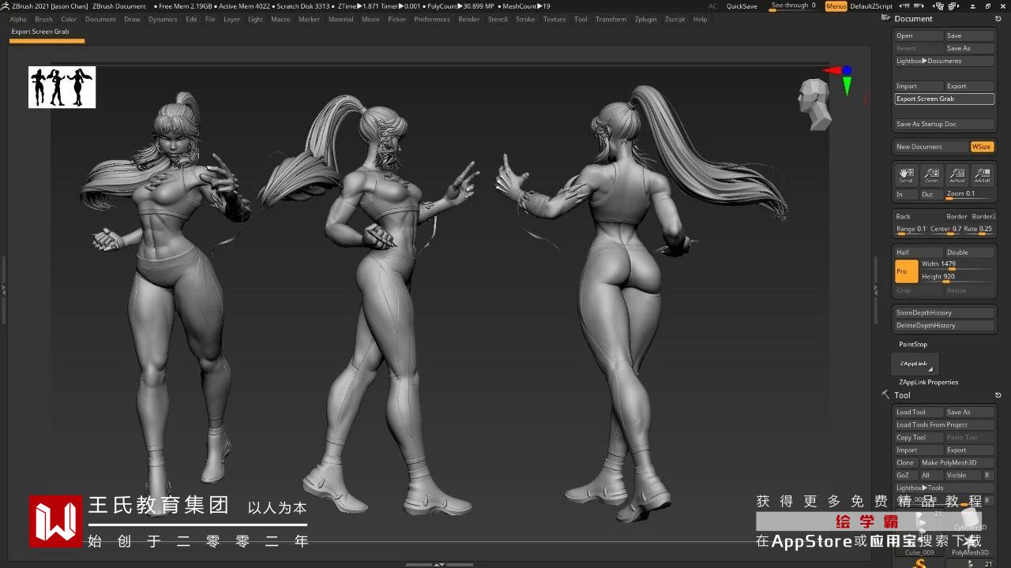Collapse the Document palette header
The image size is (1011, 568).
tap(913, 18)
